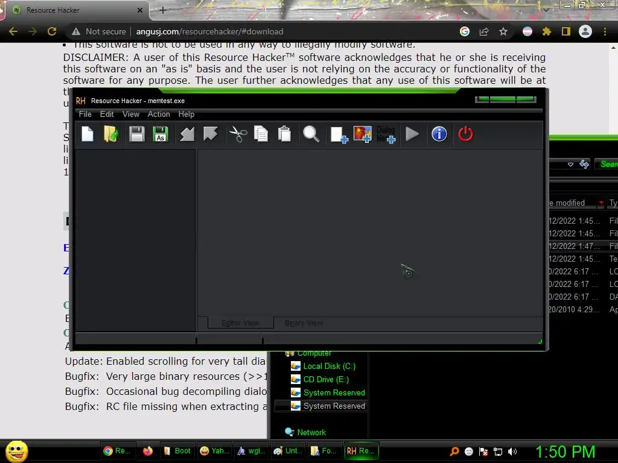618x463 pixels.
Task: Switch to the Unt... paint taskbar button
Action: click(288, 451)
